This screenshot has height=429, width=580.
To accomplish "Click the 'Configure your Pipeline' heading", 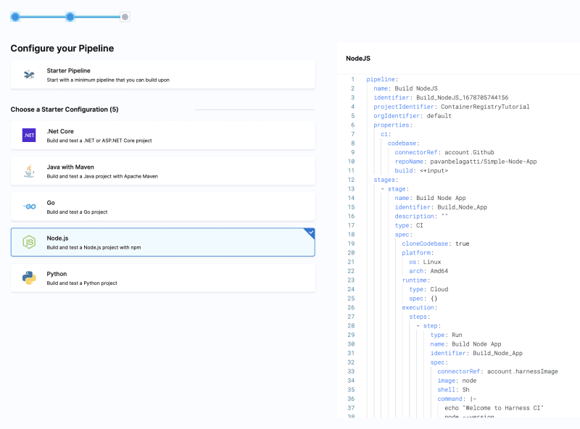I will click(x=62, y=49).
